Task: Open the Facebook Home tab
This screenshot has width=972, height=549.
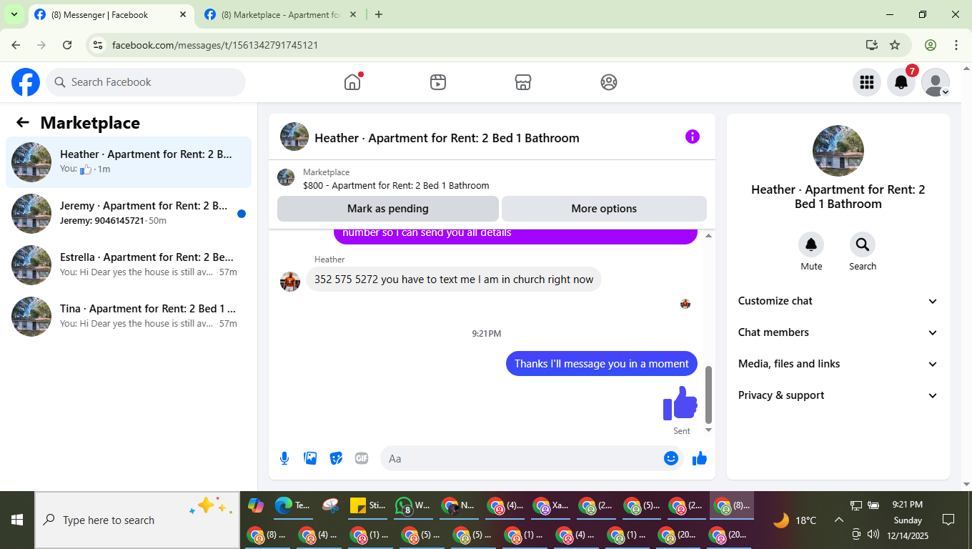Action: [352, 82]
